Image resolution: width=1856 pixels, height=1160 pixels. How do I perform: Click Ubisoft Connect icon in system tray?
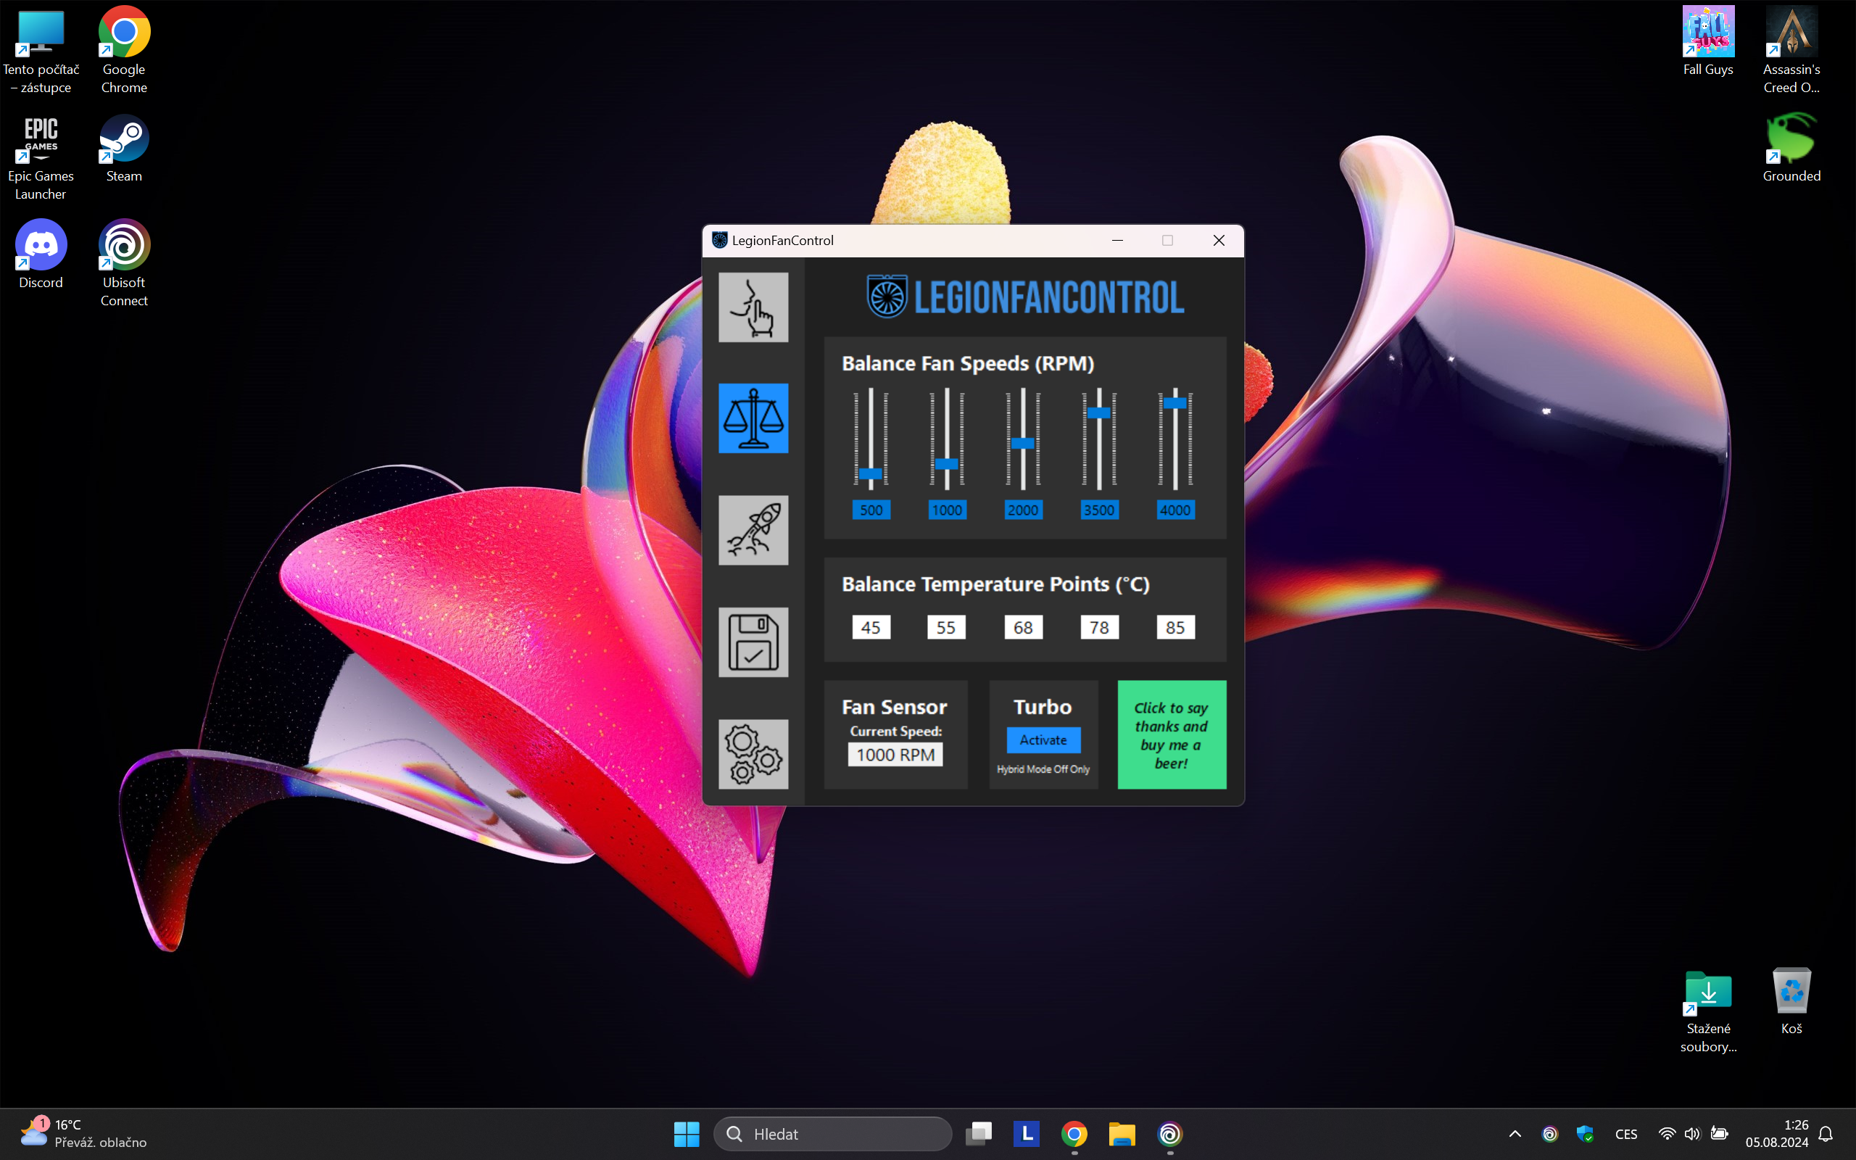(x=1550, y=1134)
